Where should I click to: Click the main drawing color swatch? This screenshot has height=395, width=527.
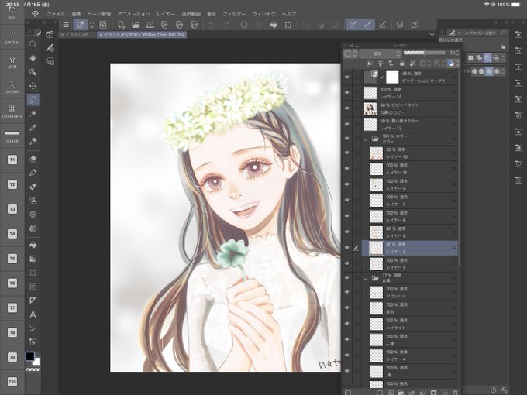pyautogui.click(x=30, y=356)
